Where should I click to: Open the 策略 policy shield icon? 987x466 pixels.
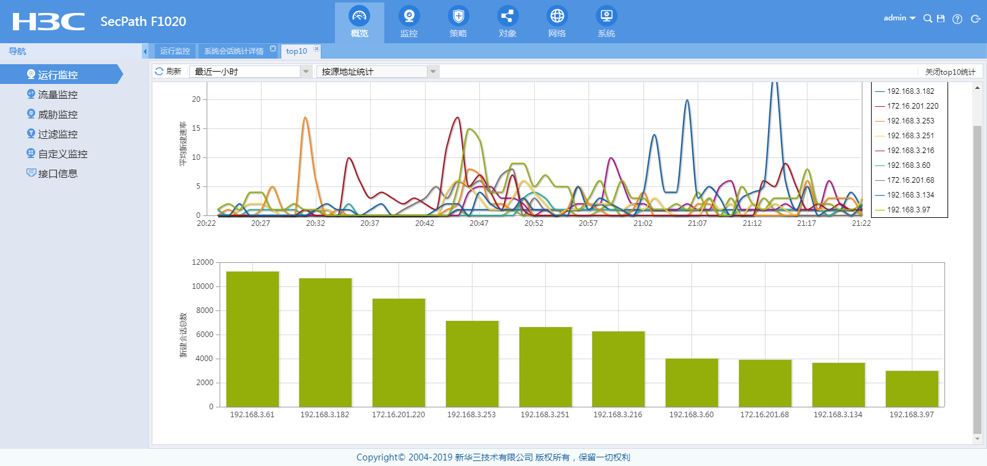[458, 15]
